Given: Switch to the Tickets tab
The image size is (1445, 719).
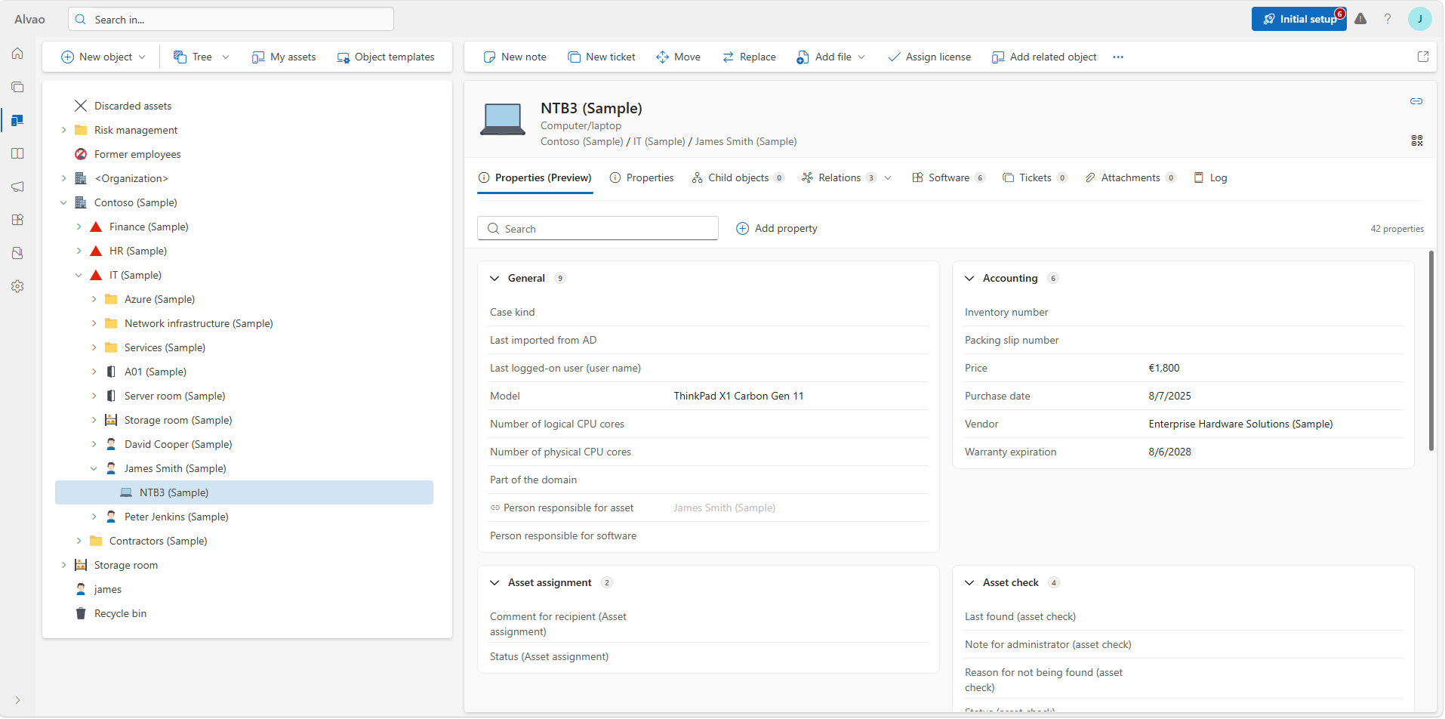Looking at the screenshot, I should [x=1034, y=178].
